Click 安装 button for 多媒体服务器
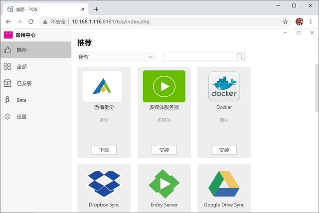This screenshot has height=213, width=319. [x=164, y=150]
